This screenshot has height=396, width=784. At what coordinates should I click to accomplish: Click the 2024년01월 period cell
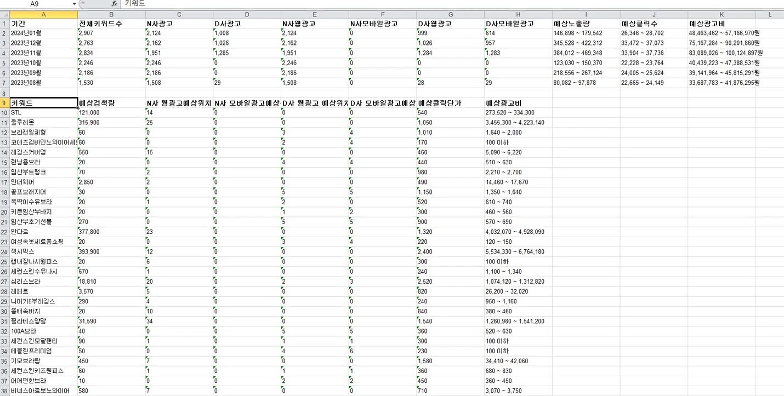click(43, 33)
